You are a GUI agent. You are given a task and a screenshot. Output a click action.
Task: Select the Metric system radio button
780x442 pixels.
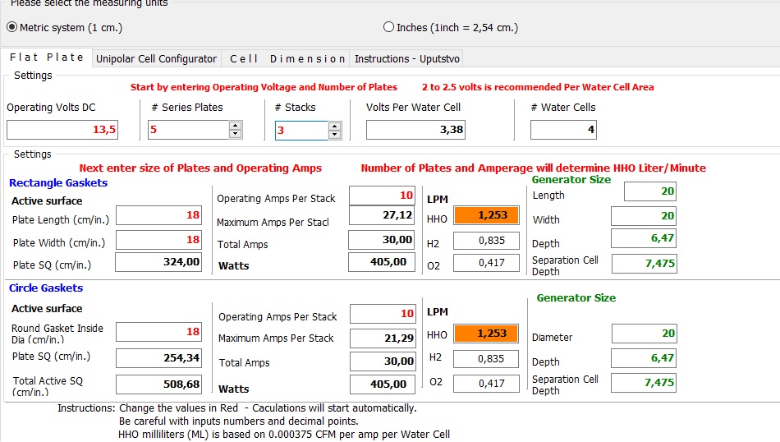[12, 27]
